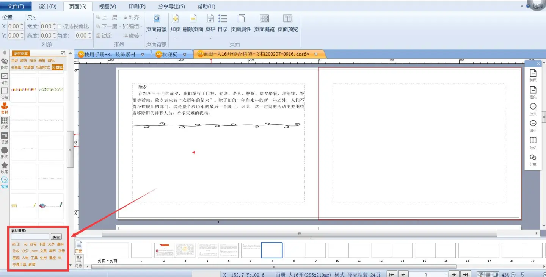Open 页面预览 page preview
Viewport: 546px width, 277px height.
(288, 23)
